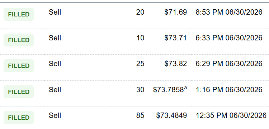This screenshot has width=269, height=129.
Task: Select the Sell label in 1:16 PM row
Action: (55, 90)
